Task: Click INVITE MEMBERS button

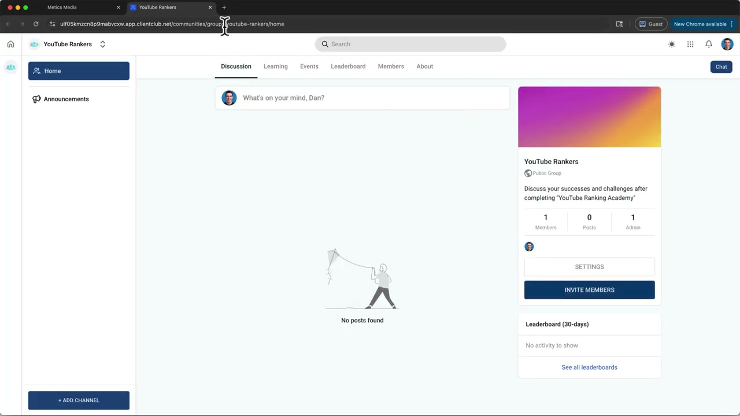Action: pos(589,290)
